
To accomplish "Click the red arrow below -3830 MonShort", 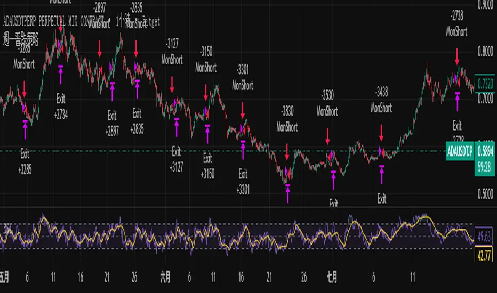I will pos(287,152).
